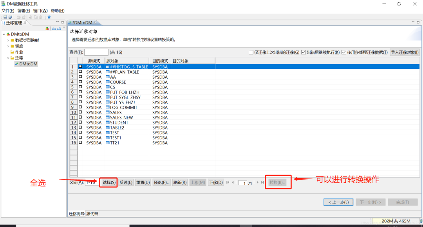Image resolution: width=423 pixels, height=227 pixels.
Task: Click the table icon of STUDENT row
Action: (108, 123)
